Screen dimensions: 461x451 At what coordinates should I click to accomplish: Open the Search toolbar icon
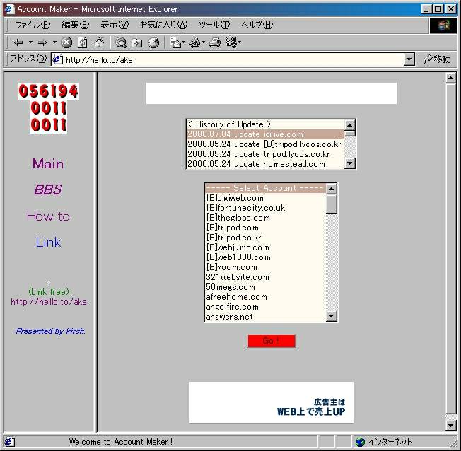pos(121,42)
